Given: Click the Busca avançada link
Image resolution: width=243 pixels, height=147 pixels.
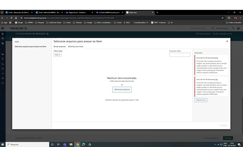Looking at the screenshot, I should tap(222, 28).
